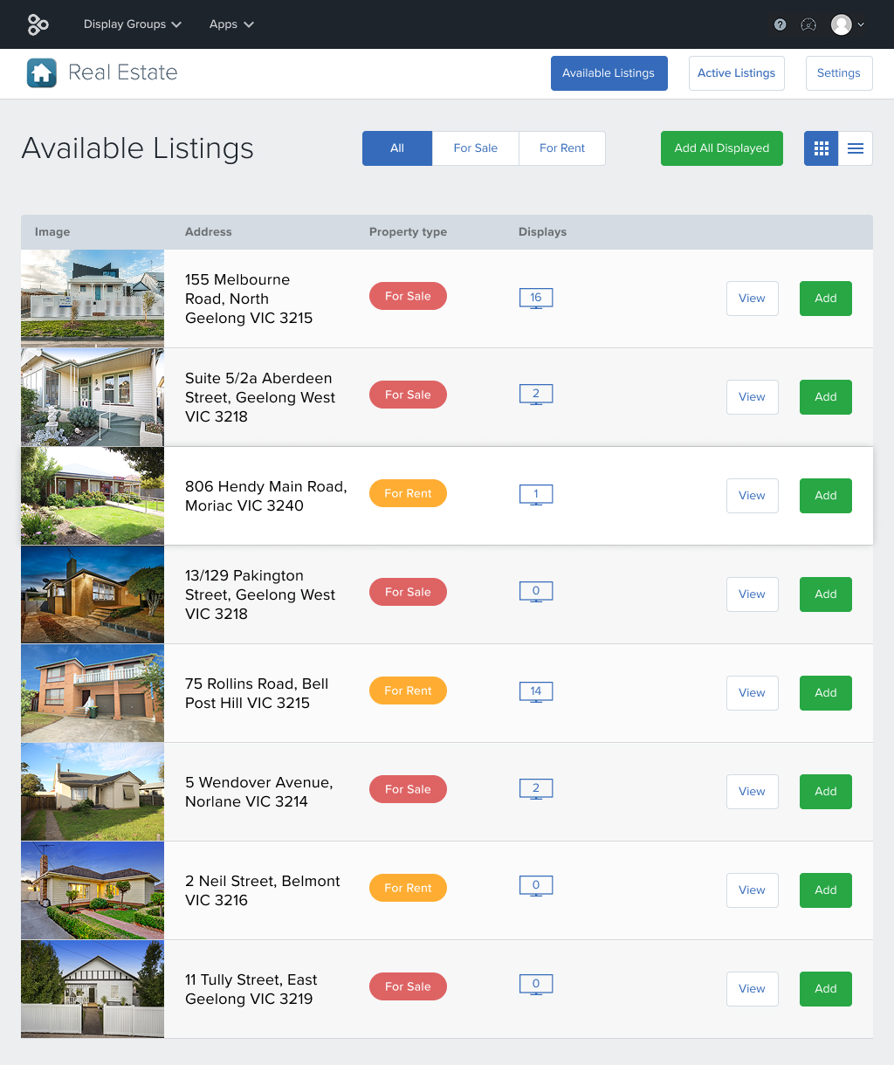Open the thumbnail for 5 Wendover Avenue
Image resolution: width=894 pixels, height=1065 pixels.
tap(92, 791)
